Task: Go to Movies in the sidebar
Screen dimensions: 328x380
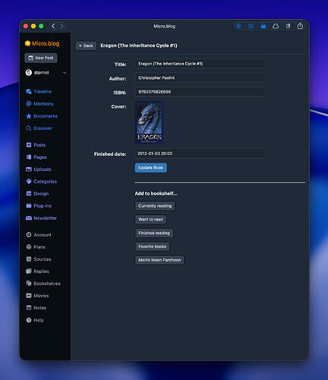Action: 37,296
